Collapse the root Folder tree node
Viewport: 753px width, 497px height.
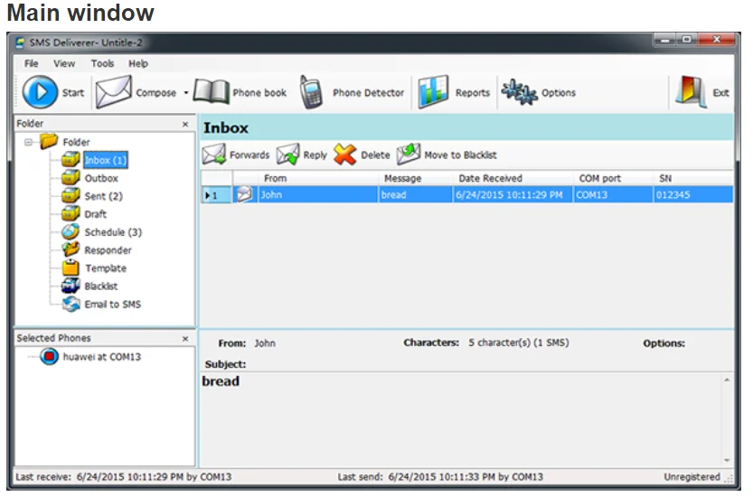tap(28, 142)
